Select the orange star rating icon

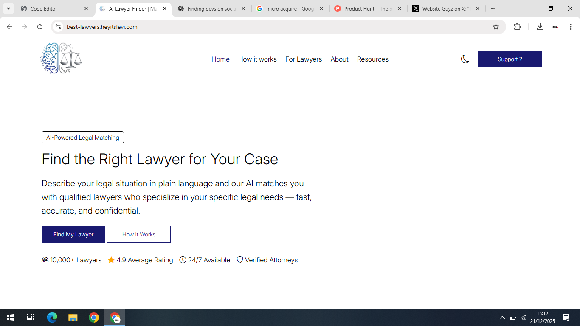tap(111, 260)
